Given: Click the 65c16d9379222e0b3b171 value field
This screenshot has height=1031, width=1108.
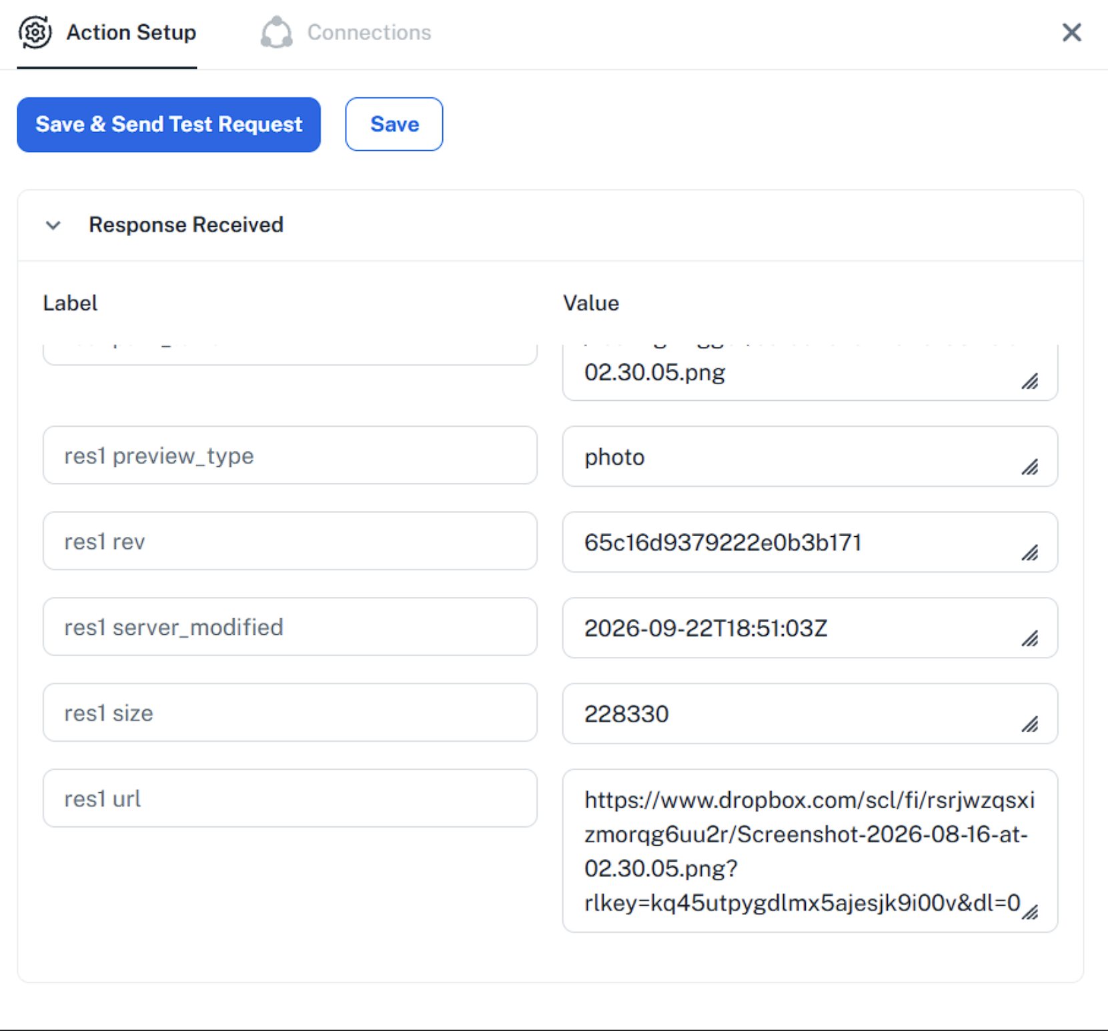Looking at the screenshot, I should [x=810, y=542].
